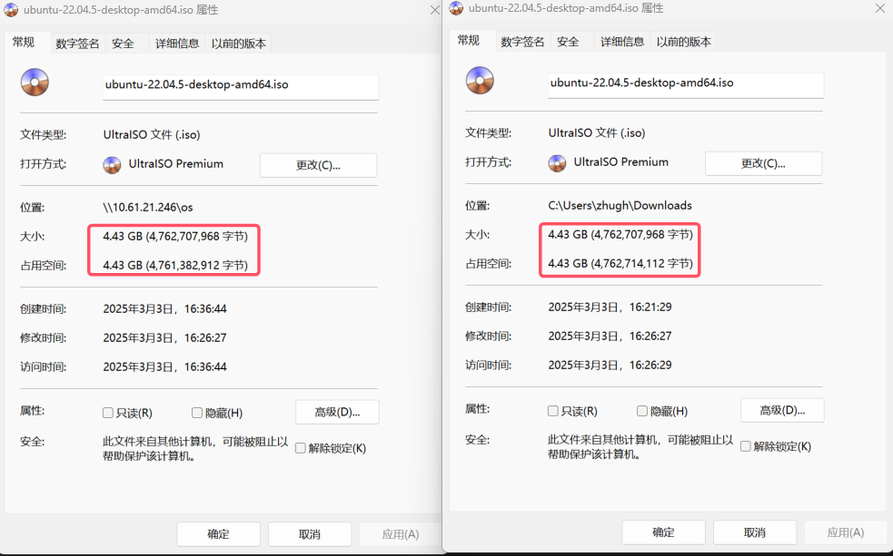Click the modified time 16:26:27 in the left window

pyautogui.click(x=205, y=338)
